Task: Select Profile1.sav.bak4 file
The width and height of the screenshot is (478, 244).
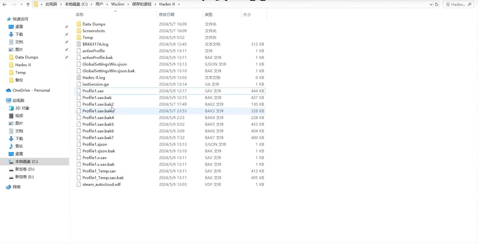Action: pyautogui.click(x=98, y=117)
